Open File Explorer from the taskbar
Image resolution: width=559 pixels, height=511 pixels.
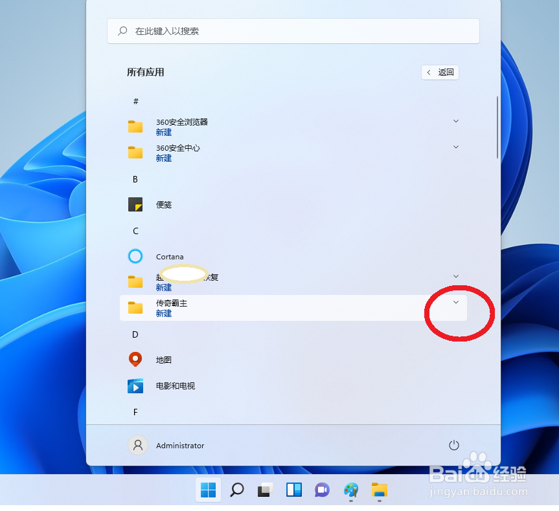click(x=380, y=490)
